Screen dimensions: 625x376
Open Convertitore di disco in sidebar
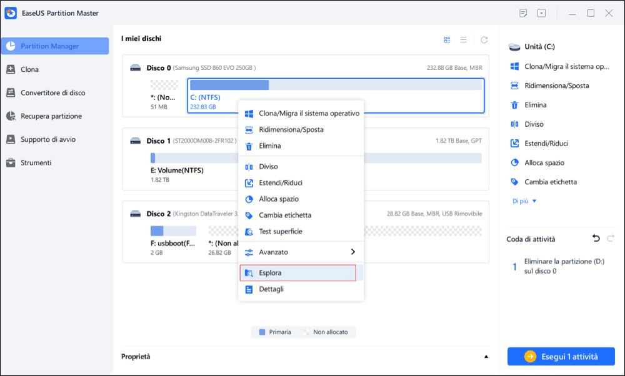pyautogui.click(x=54, y=92)
